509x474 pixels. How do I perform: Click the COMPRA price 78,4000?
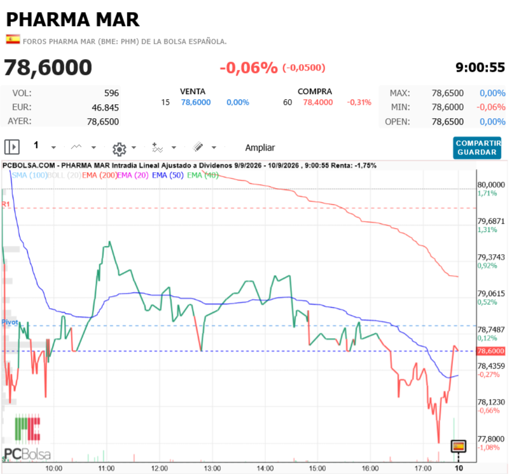click(317, 102)
